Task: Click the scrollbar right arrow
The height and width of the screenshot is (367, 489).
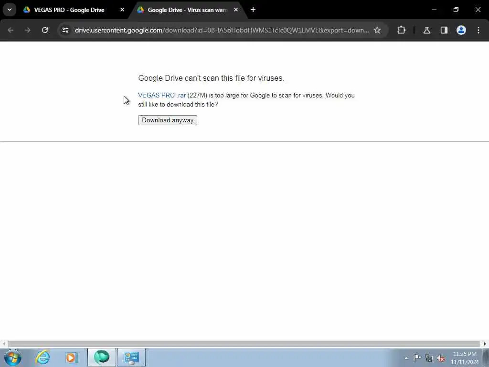Action: tap(485, 344)
